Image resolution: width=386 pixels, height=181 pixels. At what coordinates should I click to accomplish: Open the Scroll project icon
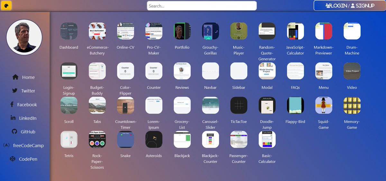(x=69, y=105)
